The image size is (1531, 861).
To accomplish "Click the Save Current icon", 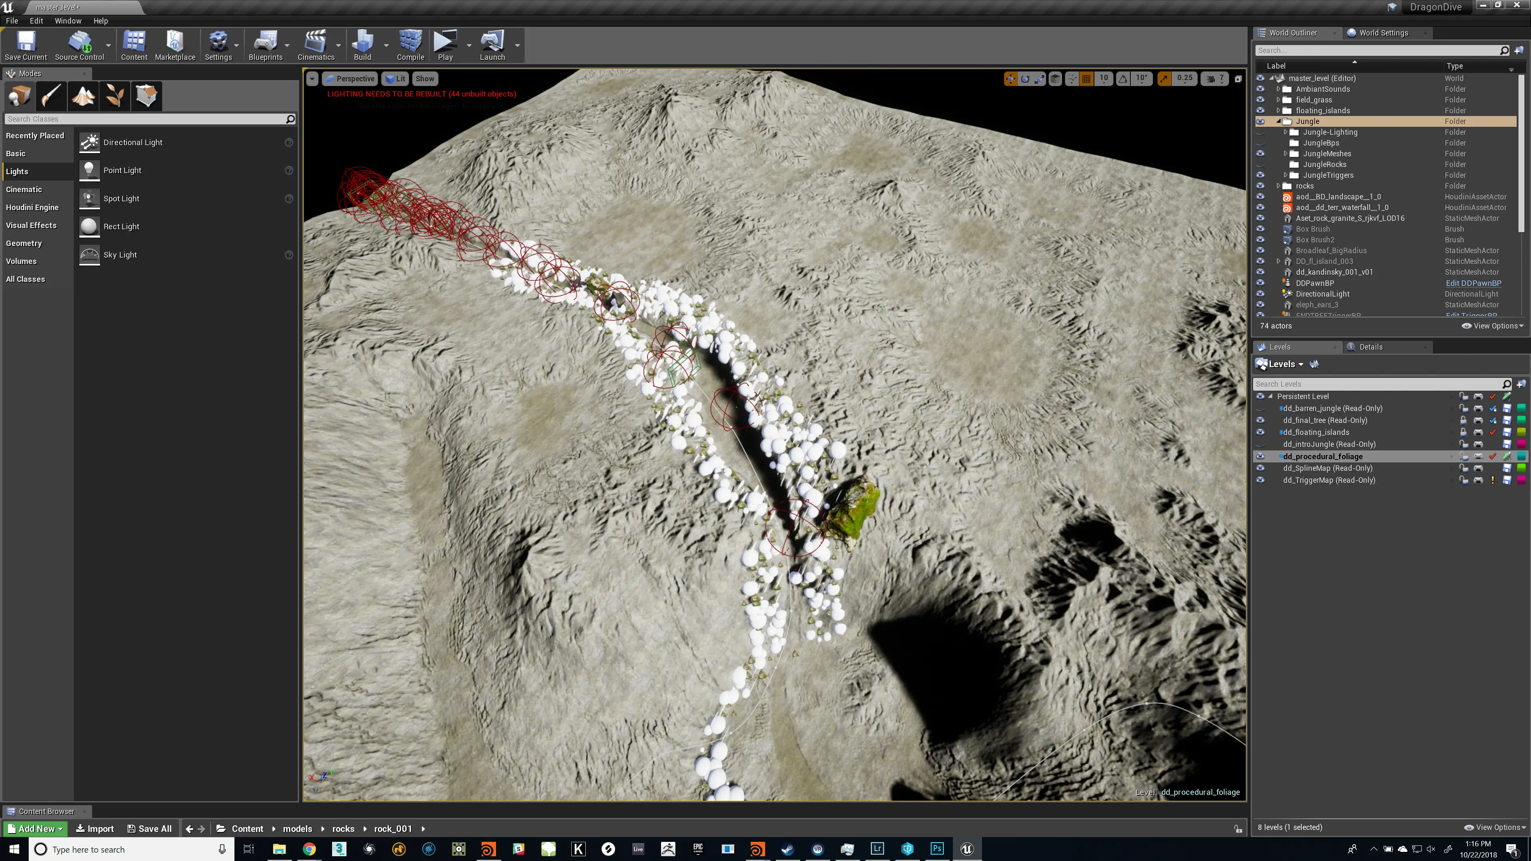I will tap(26, 46).
